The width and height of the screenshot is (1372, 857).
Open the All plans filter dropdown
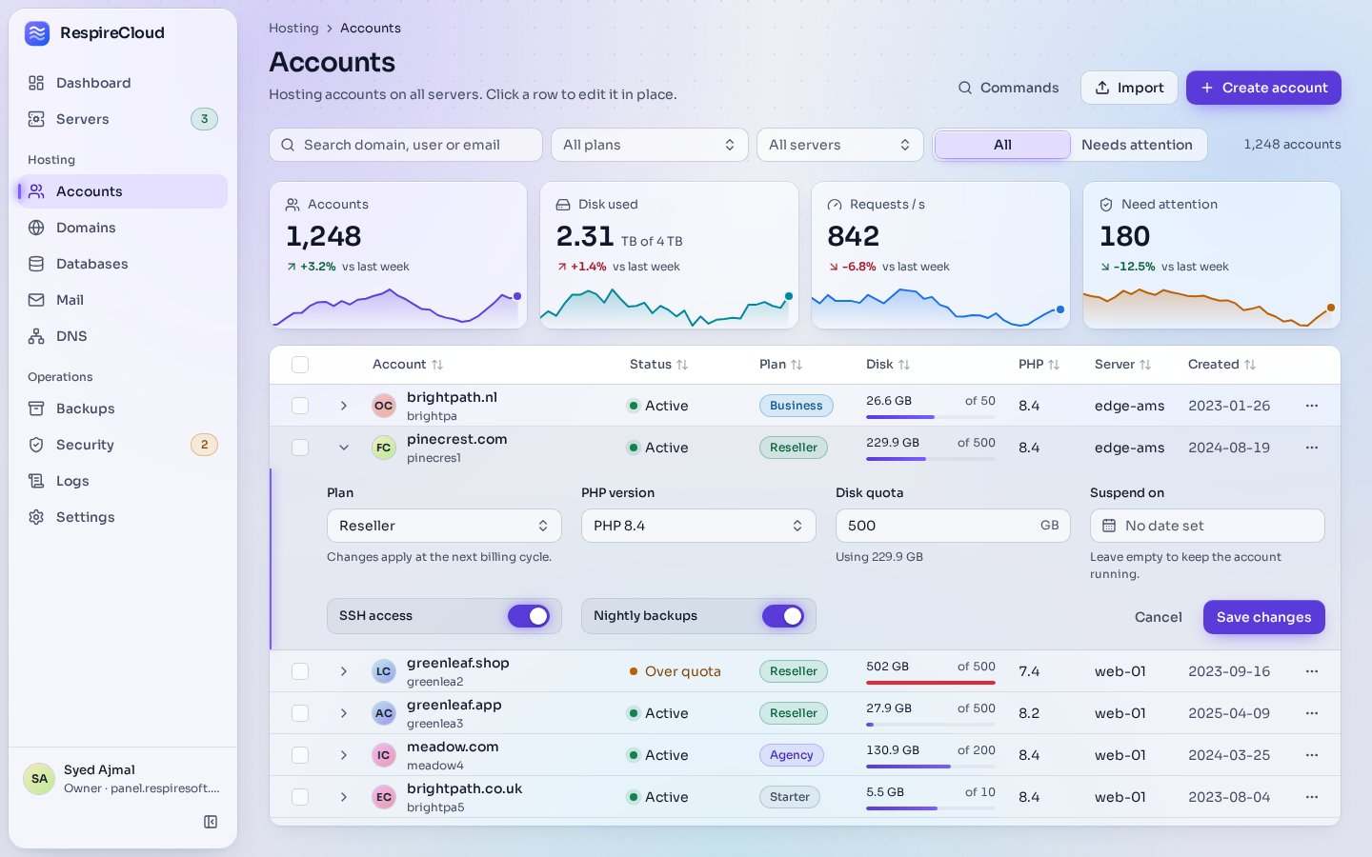tap(650, 145)
